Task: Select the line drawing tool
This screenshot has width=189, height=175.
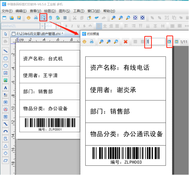Action: (5, 51)
